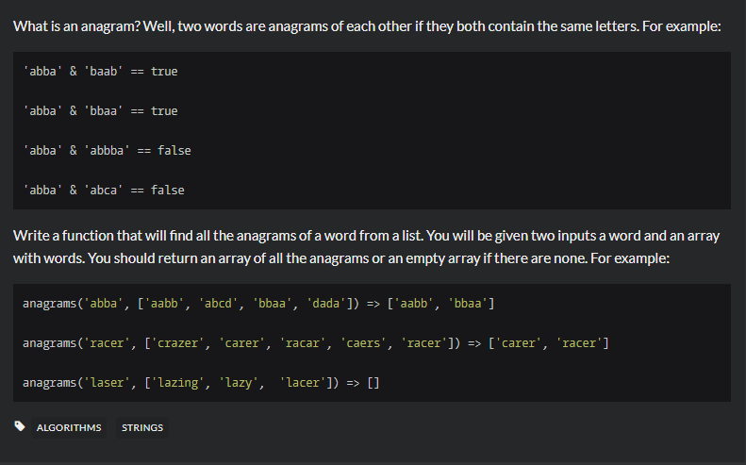Click the 'abba' & 'bbaa' == true line

100,111
